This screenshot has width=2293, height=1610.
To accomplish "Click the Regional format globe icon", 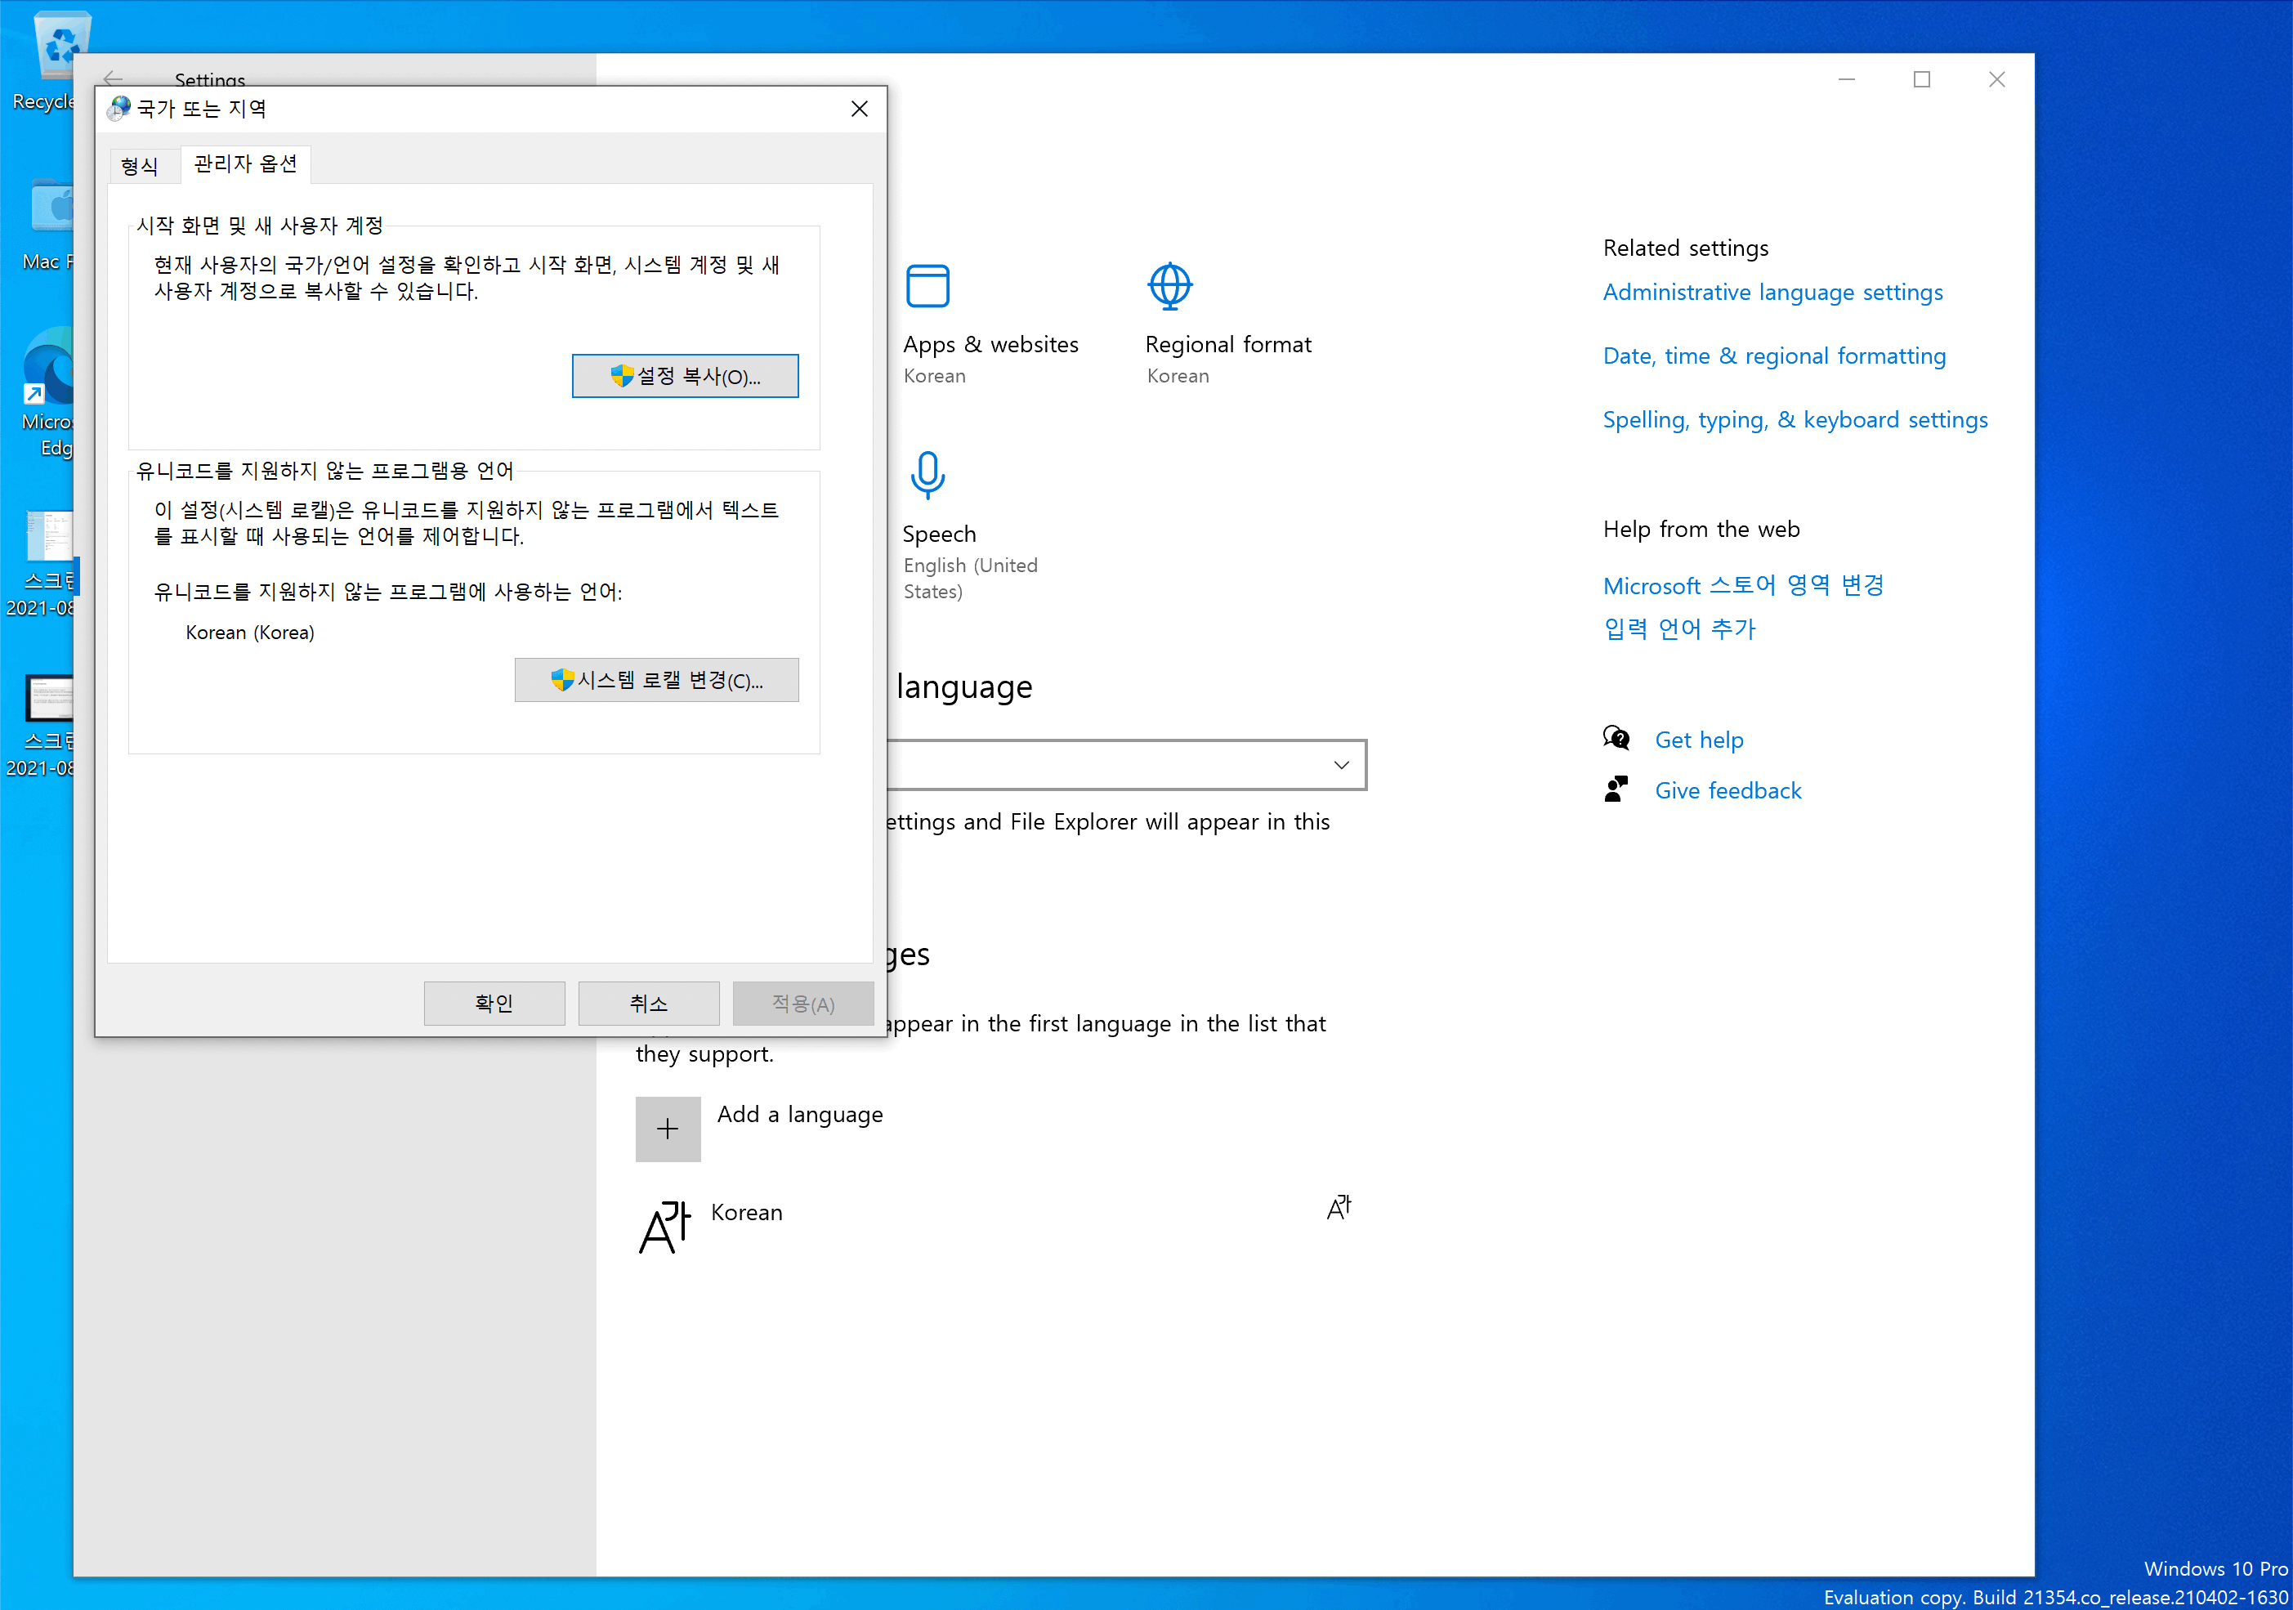I will pos(1169,286).
